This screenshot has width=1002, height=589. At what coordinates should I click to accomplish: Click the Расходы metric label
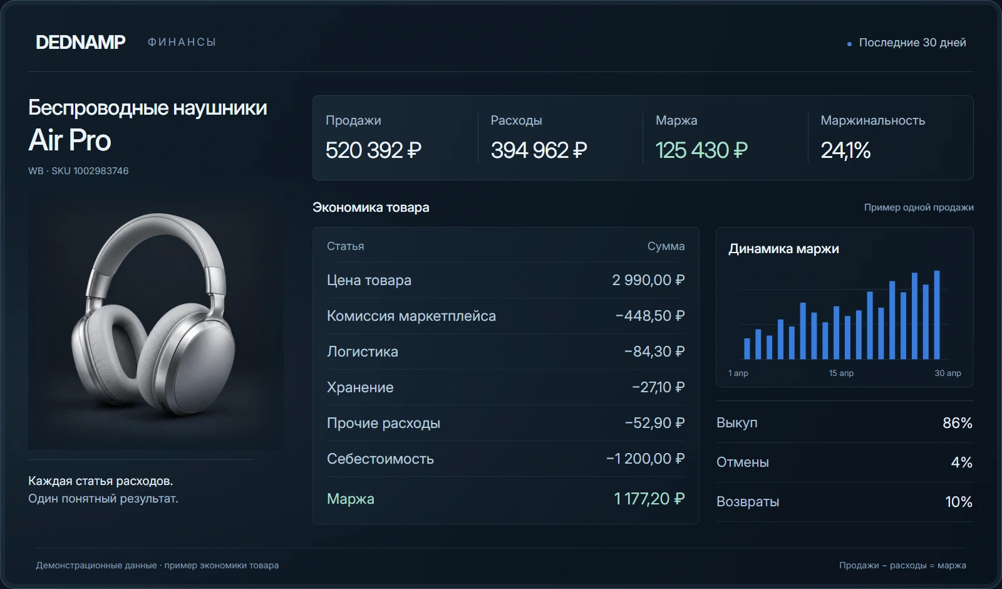coord(516,120)
